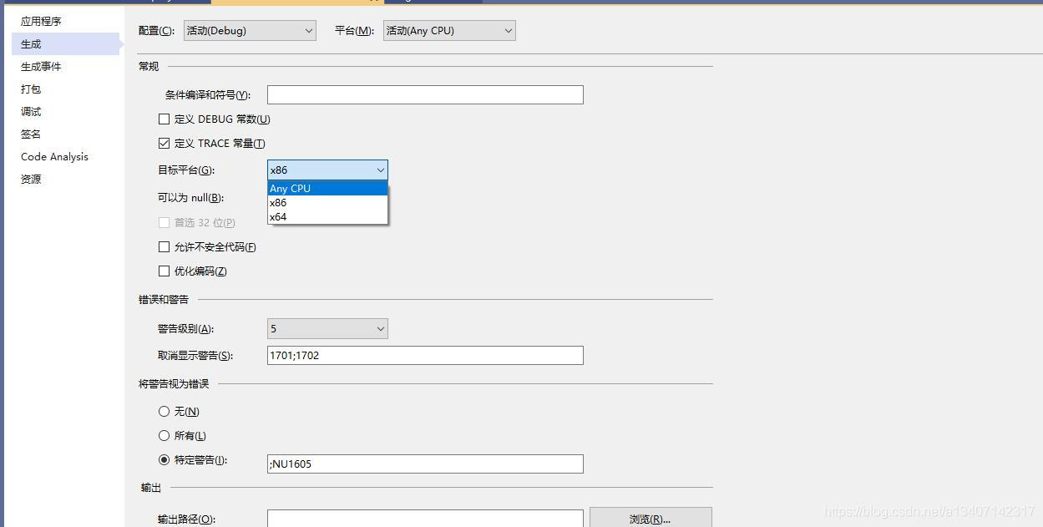
Task: Go to the 生成事件 page
Action: tap(41, 66)
